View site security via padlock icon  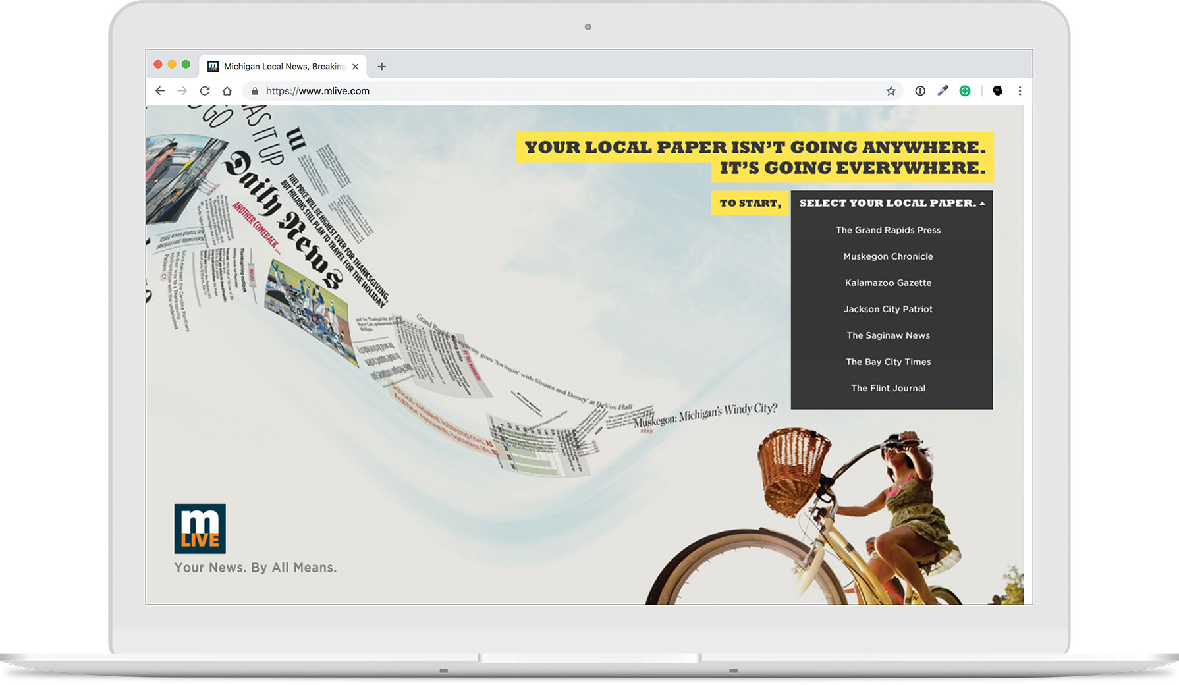point(255,91)
